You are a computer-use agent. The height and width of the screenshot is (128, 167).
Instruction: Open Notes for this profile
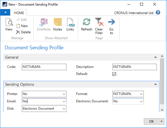click(58, 25)
